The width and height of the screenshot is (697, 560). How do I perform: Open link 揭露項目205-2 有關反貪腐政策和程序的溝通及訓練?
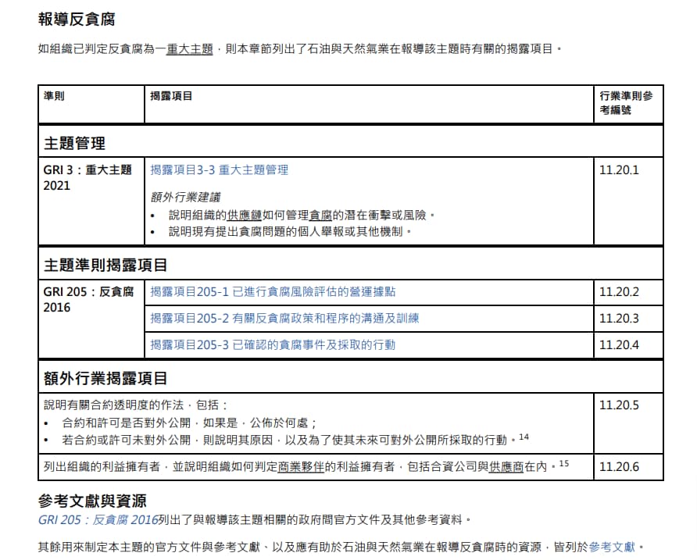[284, 318]
